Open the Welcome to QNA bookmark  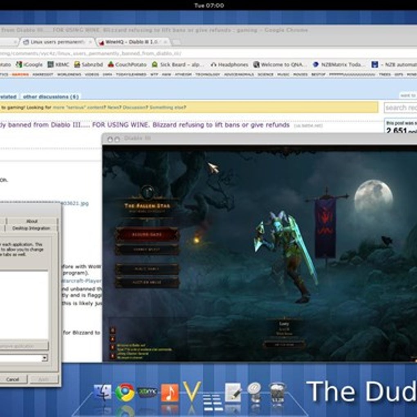(280, 64)
